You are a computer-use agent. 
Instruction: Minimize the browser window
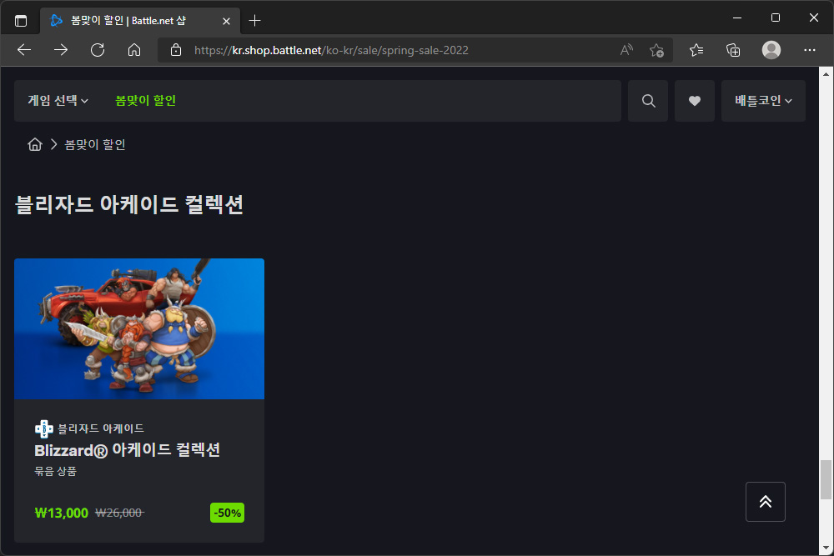(x=737, y=18)
